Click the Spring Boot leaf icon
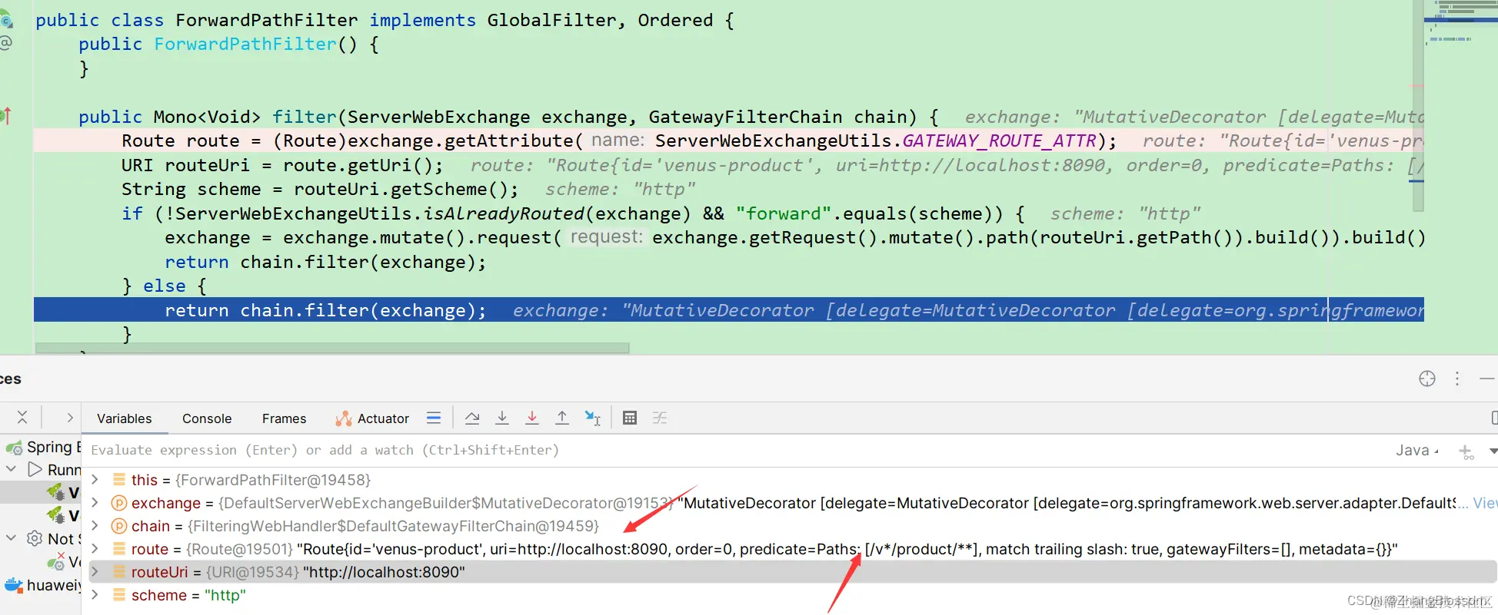The image size is (1498, 615). click(14, 447)
